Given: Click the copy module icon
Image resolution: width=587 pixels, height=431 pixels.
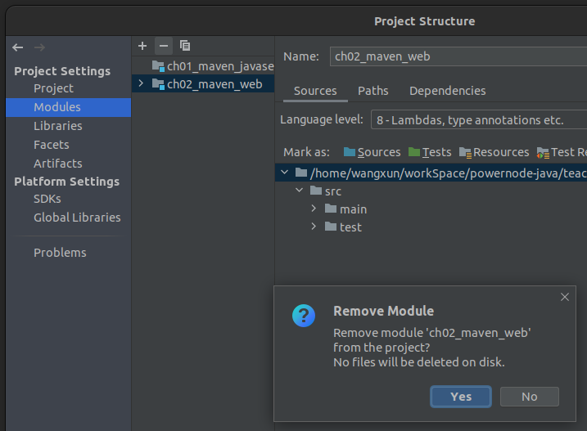Looking at the screenshot, I should (185, 46).
